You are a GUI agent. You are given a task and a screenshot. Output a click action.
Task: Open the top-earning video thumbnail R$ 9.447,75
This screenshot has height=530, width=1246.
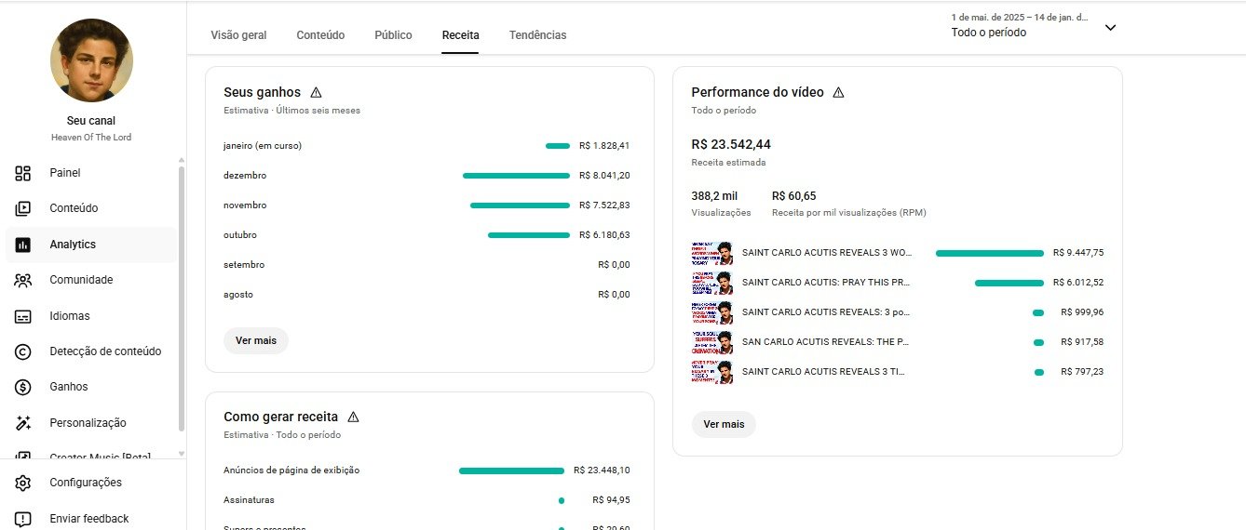point(712,253)
